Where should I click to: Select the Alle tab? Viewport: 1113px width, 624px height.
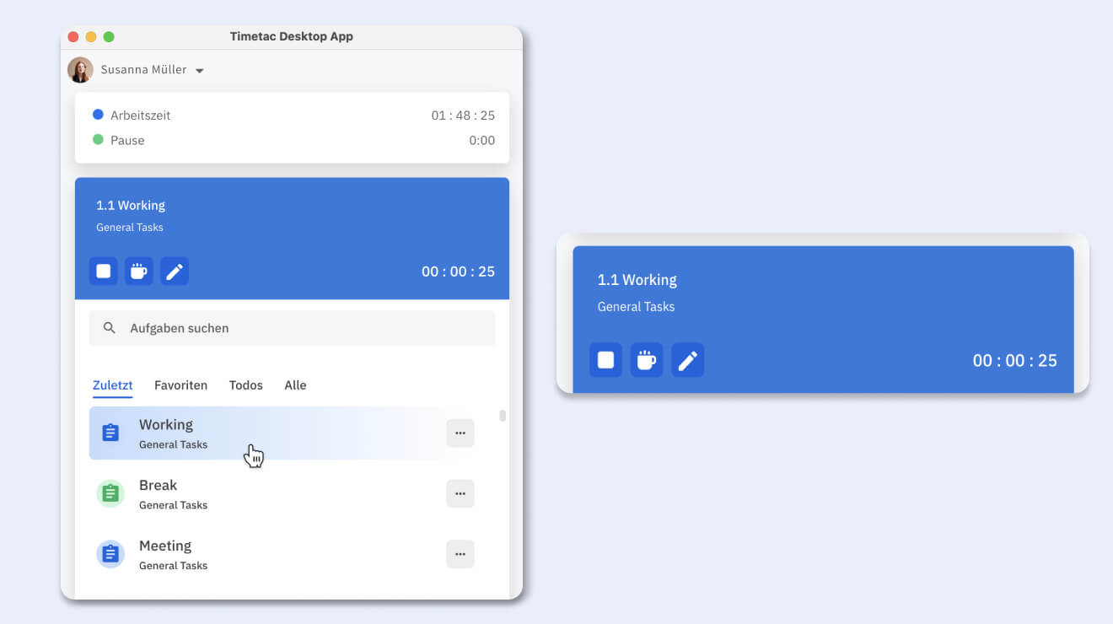point(295,385)
